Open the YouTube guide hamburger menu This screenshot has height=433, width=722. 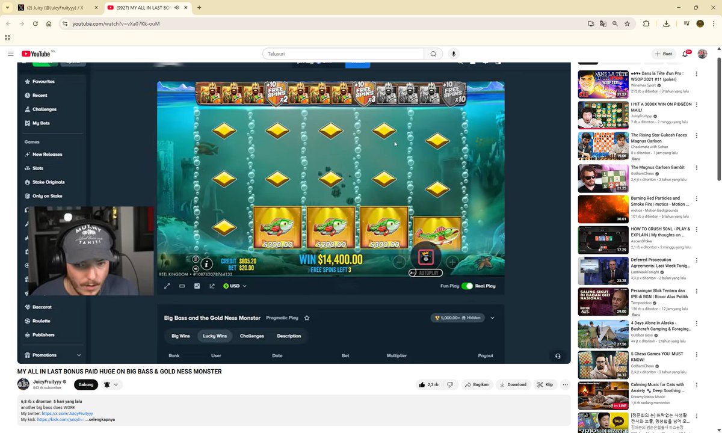point(10,54)
